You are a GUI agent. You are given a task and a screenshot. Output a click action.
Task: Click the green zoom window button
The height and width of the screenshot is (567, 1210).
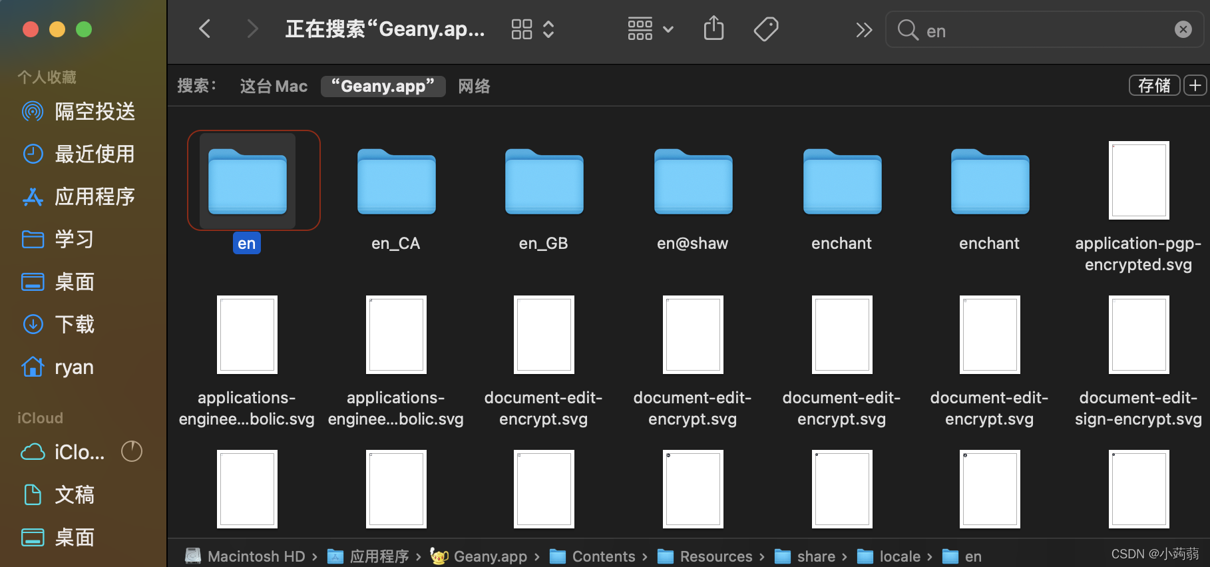(84, 29)
